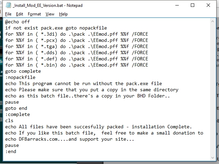Open the Help menu

(x=63, y=14)
